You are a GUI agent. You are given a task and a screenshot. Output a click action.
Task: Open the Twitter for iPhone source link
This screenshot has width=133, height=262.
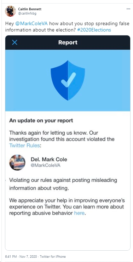53,256
